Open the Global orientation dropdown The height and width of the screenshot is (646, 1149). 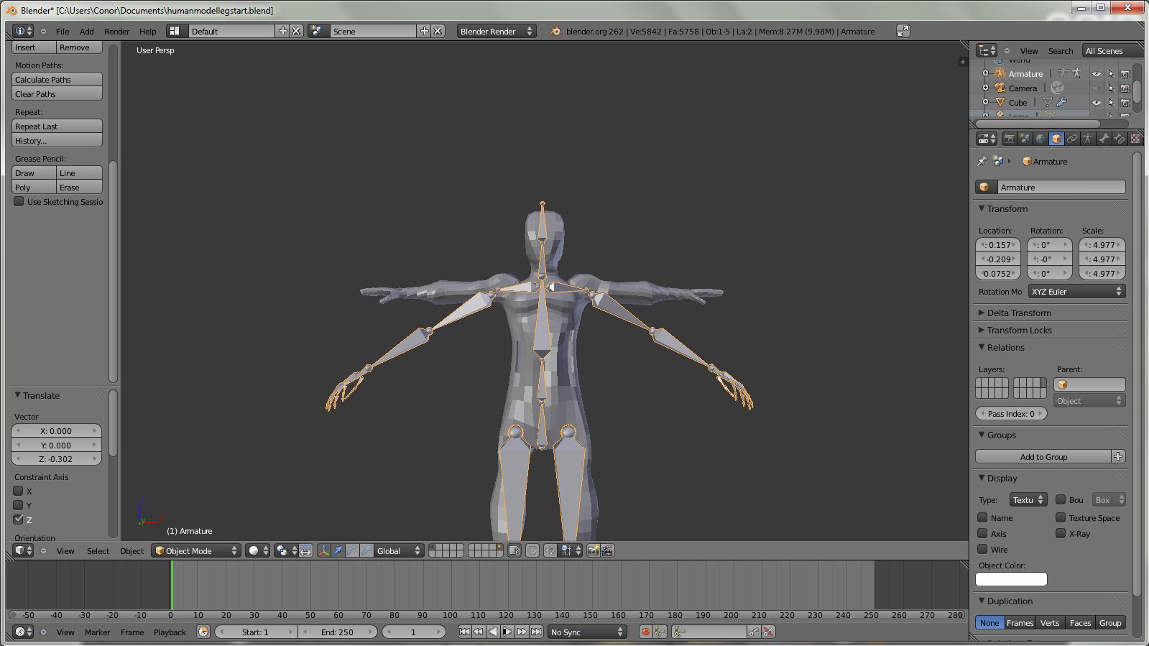pyautogui.click(x=399, y=551)
